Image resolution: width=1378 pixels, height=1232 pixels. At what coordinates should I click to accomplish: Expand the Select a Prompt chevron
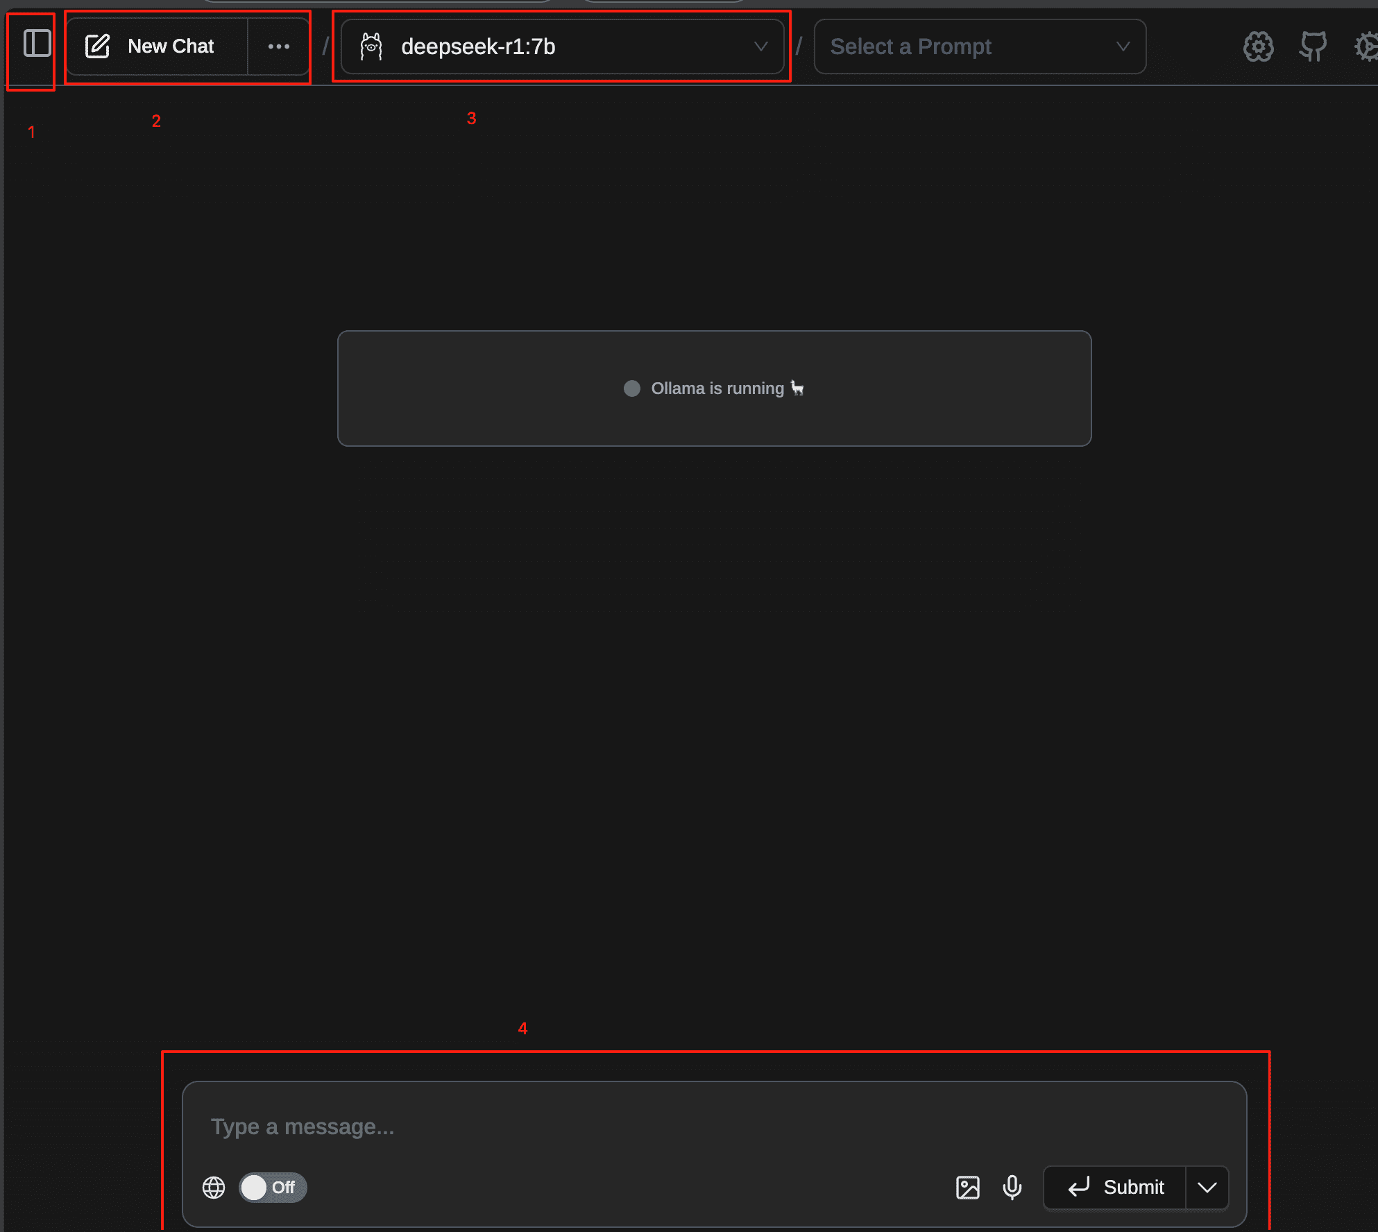(x=1123, y=46)
